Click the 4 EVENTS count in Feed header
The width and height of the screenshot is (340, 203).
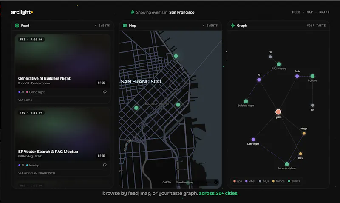[102, 26]
